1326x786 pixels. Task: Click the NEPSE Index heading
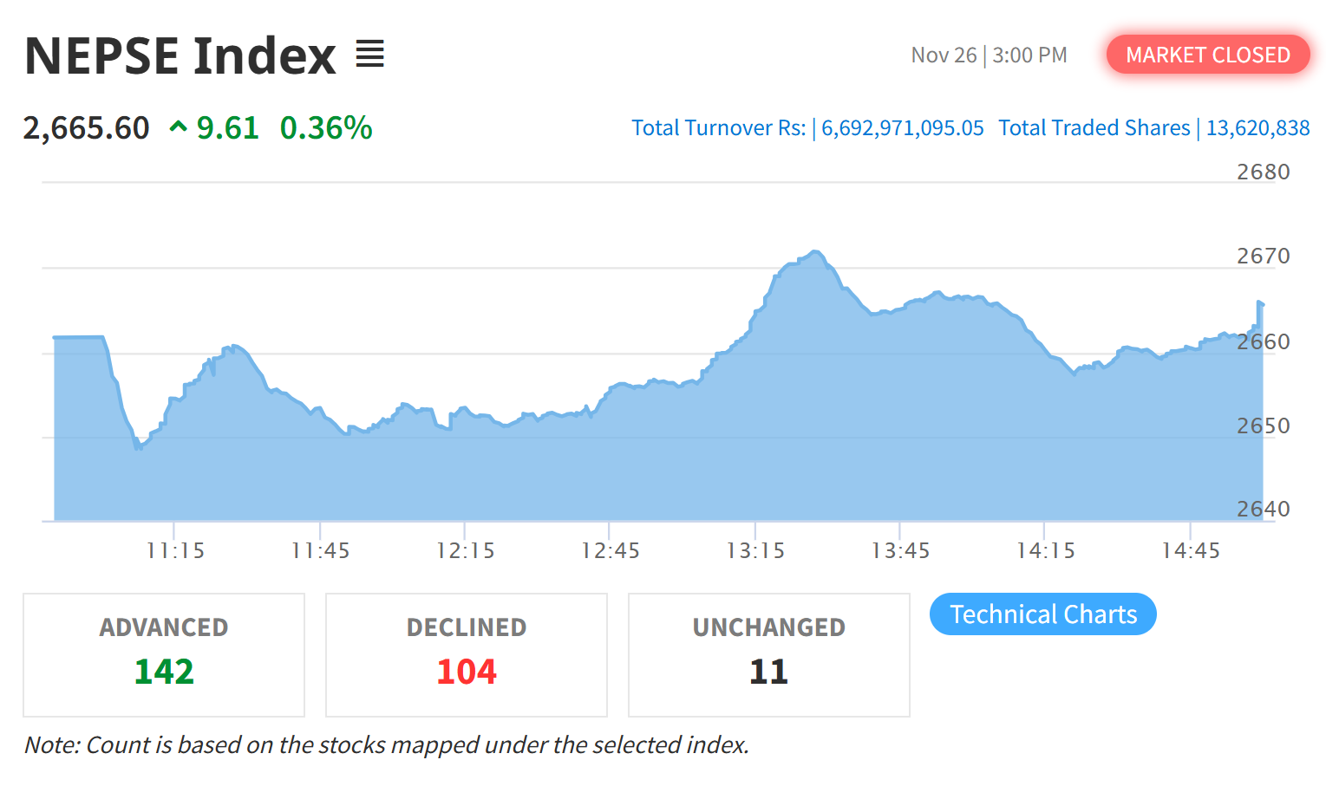click(x=180, y=55)
